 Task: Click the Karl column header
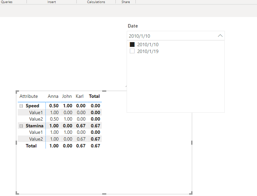tap(79, 96)
